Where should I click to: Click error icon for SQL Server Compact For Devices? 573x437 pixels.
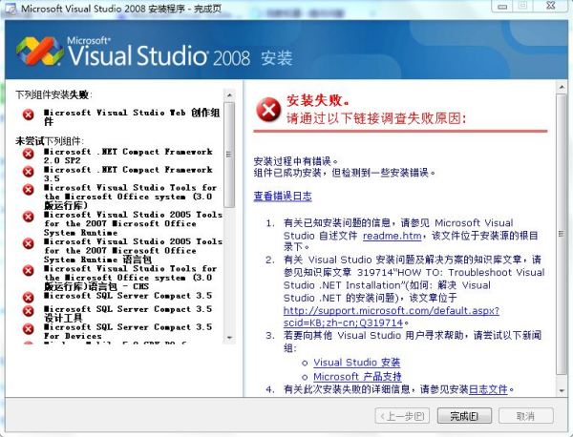tap(28, 329)
